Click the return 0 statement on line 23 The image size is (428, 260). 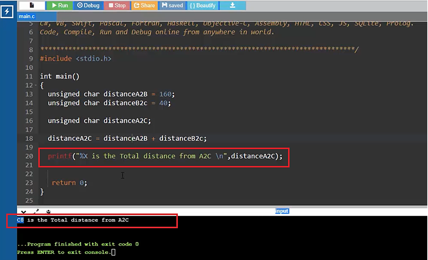click(69, 183)
